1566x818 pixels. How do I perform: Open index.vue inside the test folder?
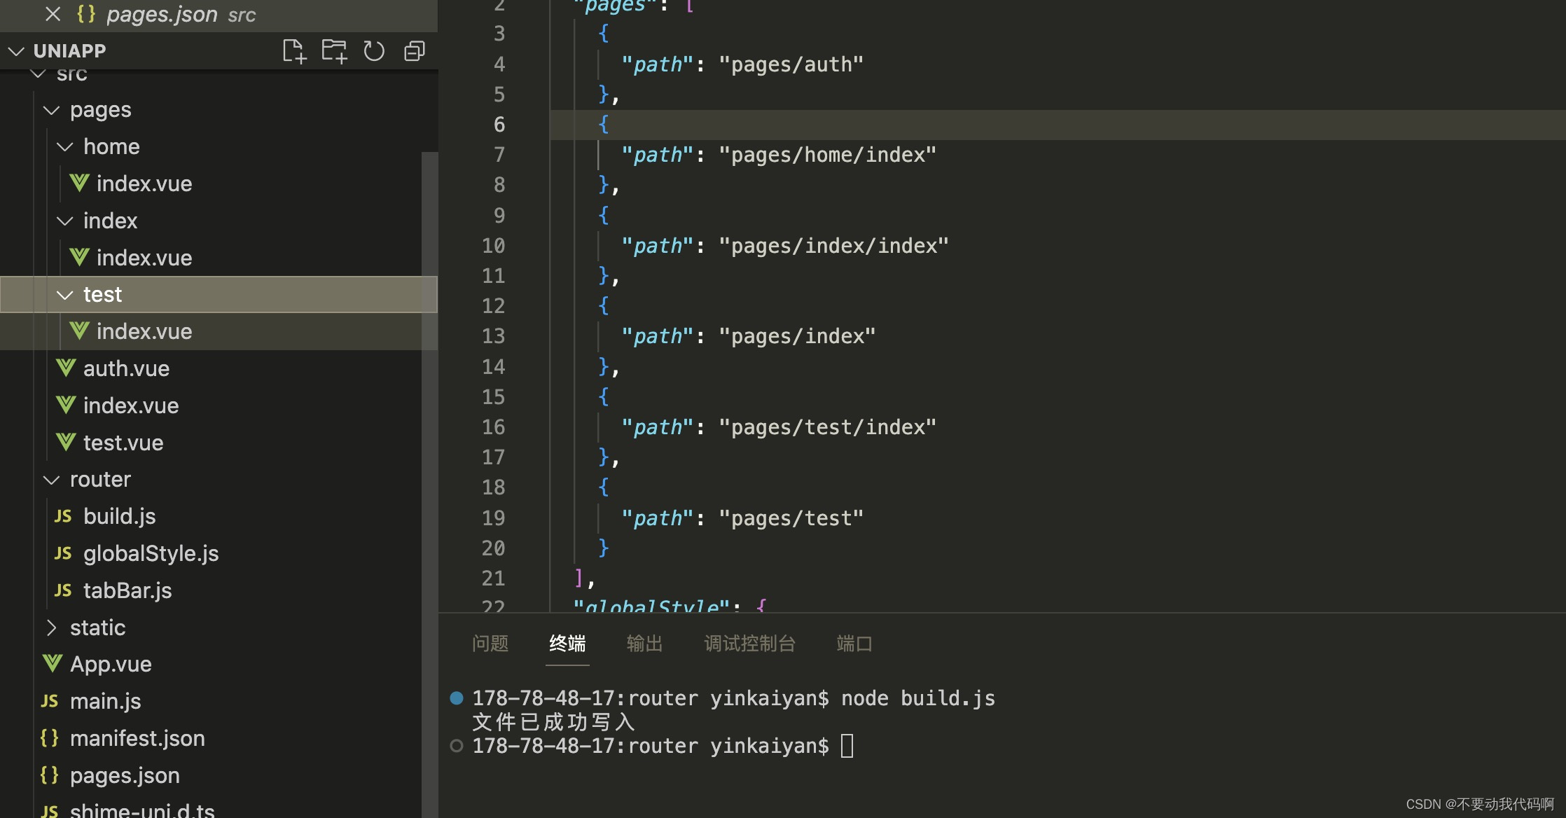[144, 331]
